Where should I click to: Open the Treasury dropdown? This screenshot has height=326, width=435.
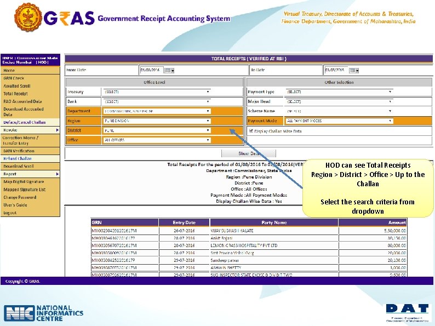[x=157, y=92]
